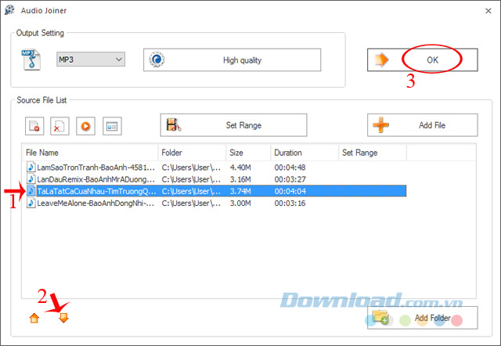Click the orange play icon in the toolbar
Viewport: 501px width, 346px height.
[x=85, y=126]
